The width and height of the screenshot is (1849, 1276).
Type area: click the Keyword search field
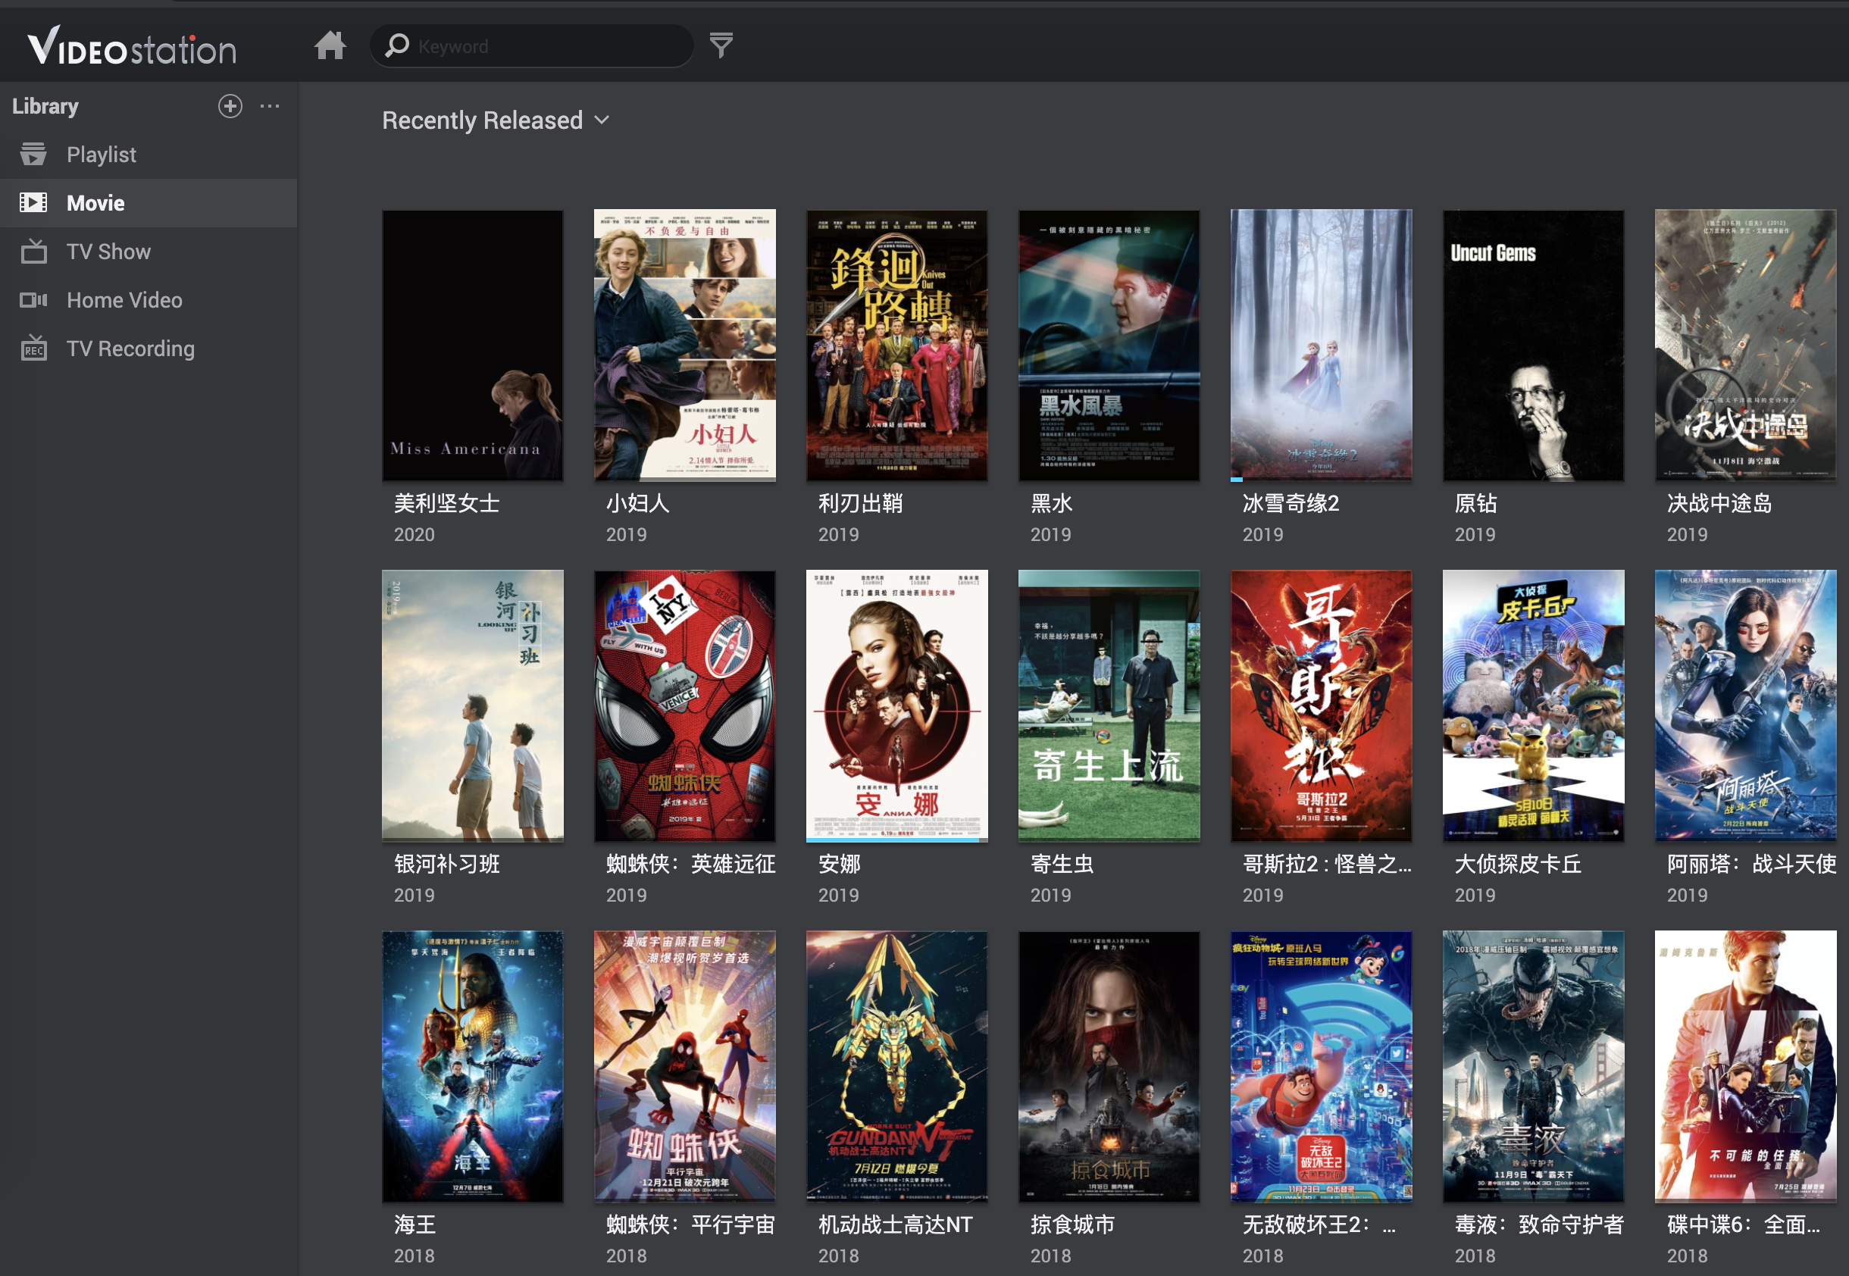pos(532,45)
